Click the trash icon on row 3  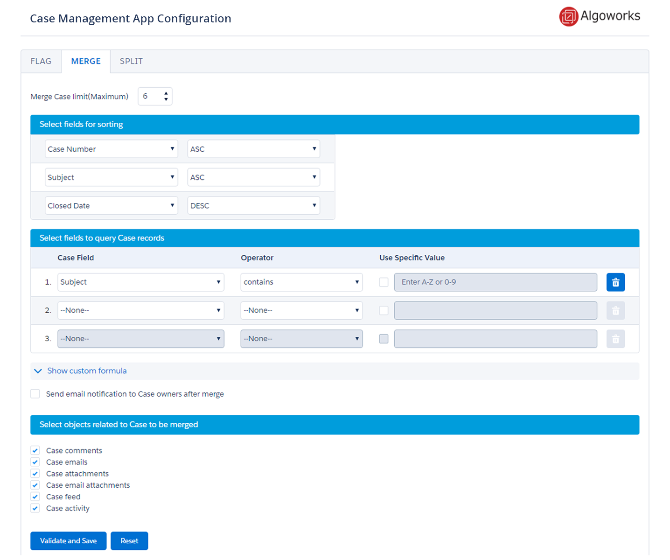615,339
